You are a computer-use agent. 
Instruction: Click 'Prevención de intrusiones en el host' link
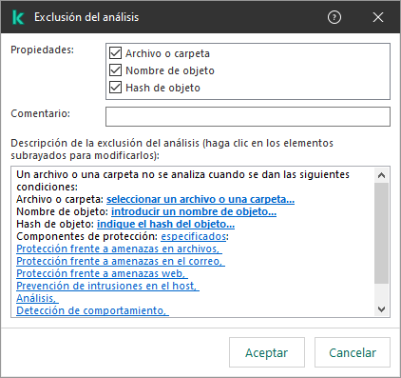pos(107,286)
